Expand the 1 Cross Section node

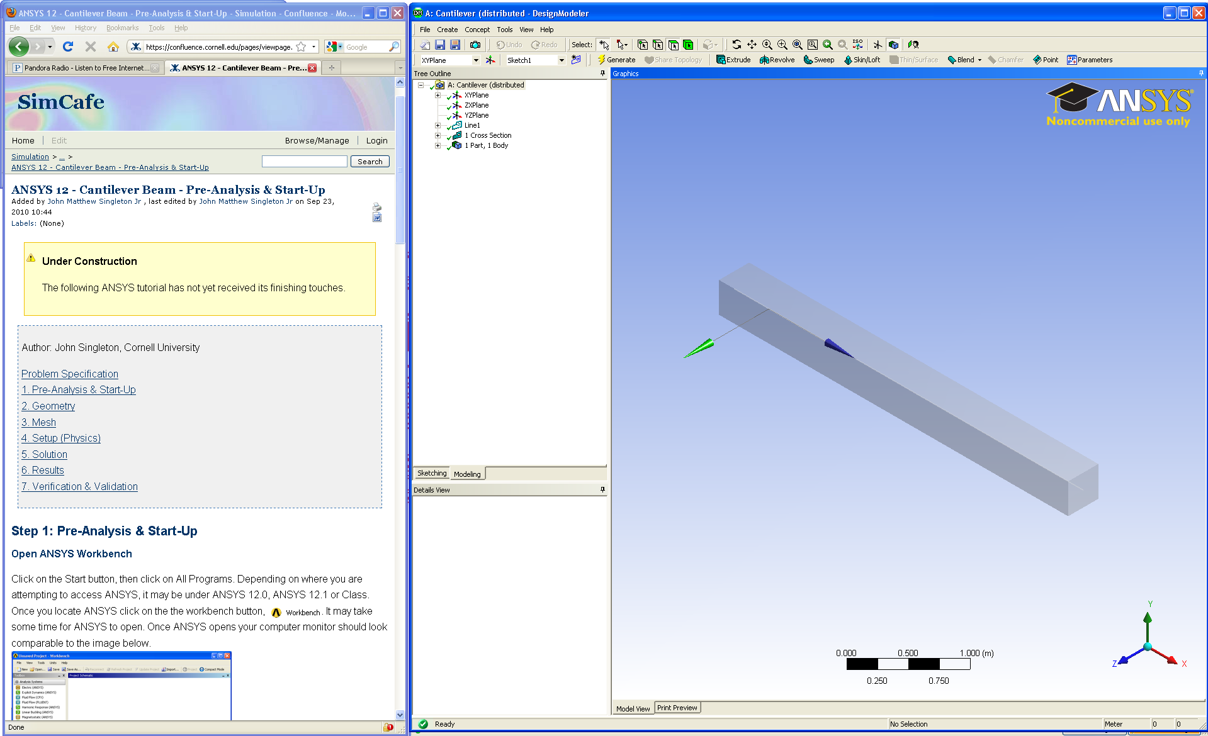438,135
